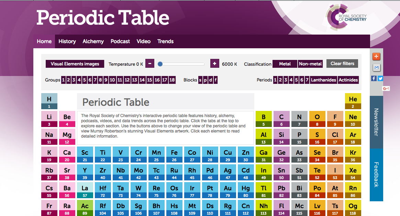Toggle the Lanthanides period filter
The width and height of the screenshot is (400, 216).
(x=323, y=80)
